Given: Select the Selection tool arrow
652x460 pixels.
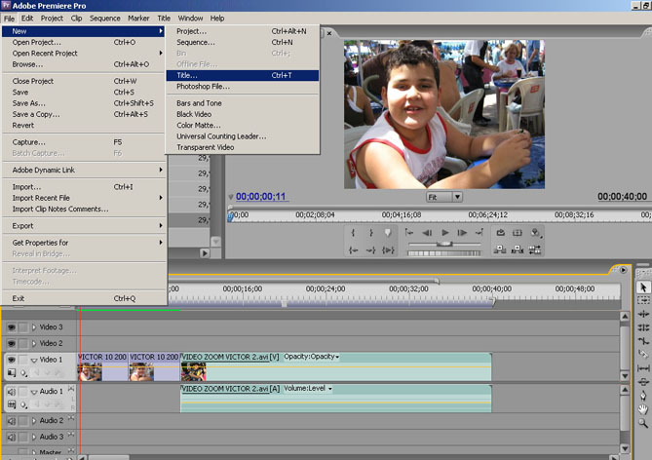Looking at the screenshot, I should point(643,287).
